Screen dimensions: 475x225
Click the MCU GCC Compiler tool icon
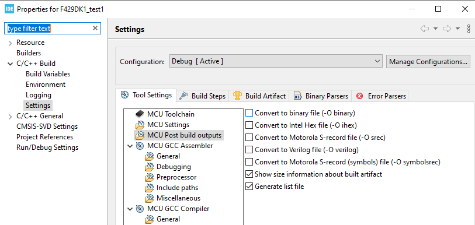[x=140, y=209]
